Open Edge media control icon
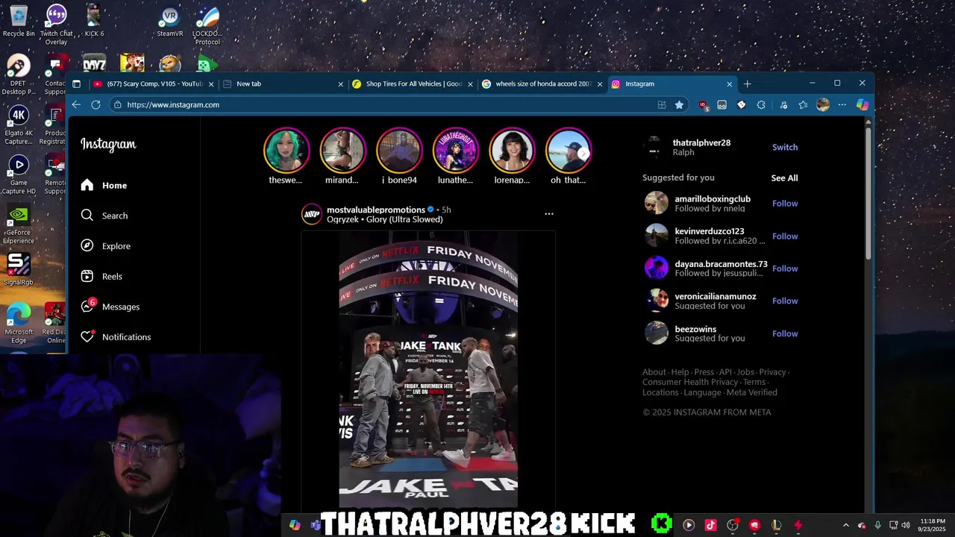 [783, 105]
